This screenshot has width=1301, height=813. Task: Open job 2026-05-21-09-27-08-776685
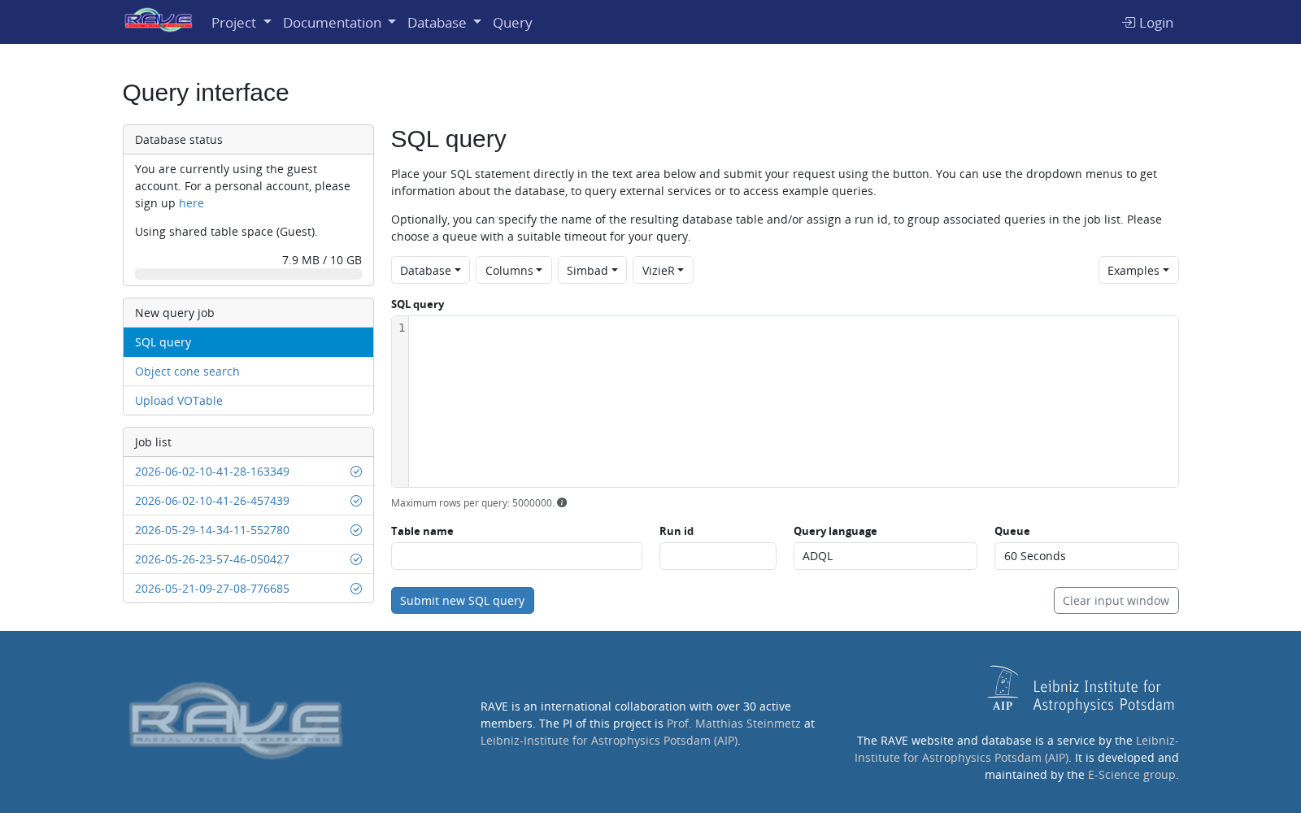[212, 589]
